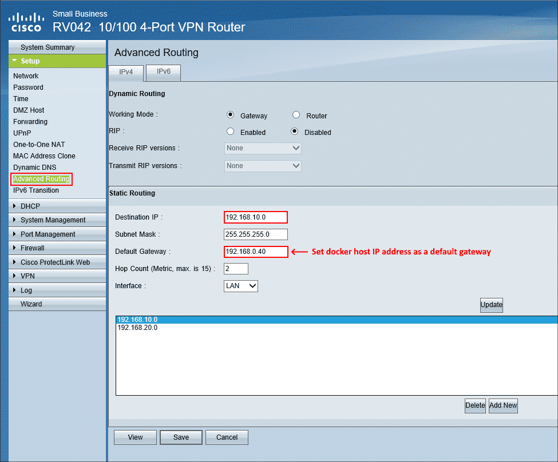Open the Network settings page
558x462 pixels.
(25, 75)
